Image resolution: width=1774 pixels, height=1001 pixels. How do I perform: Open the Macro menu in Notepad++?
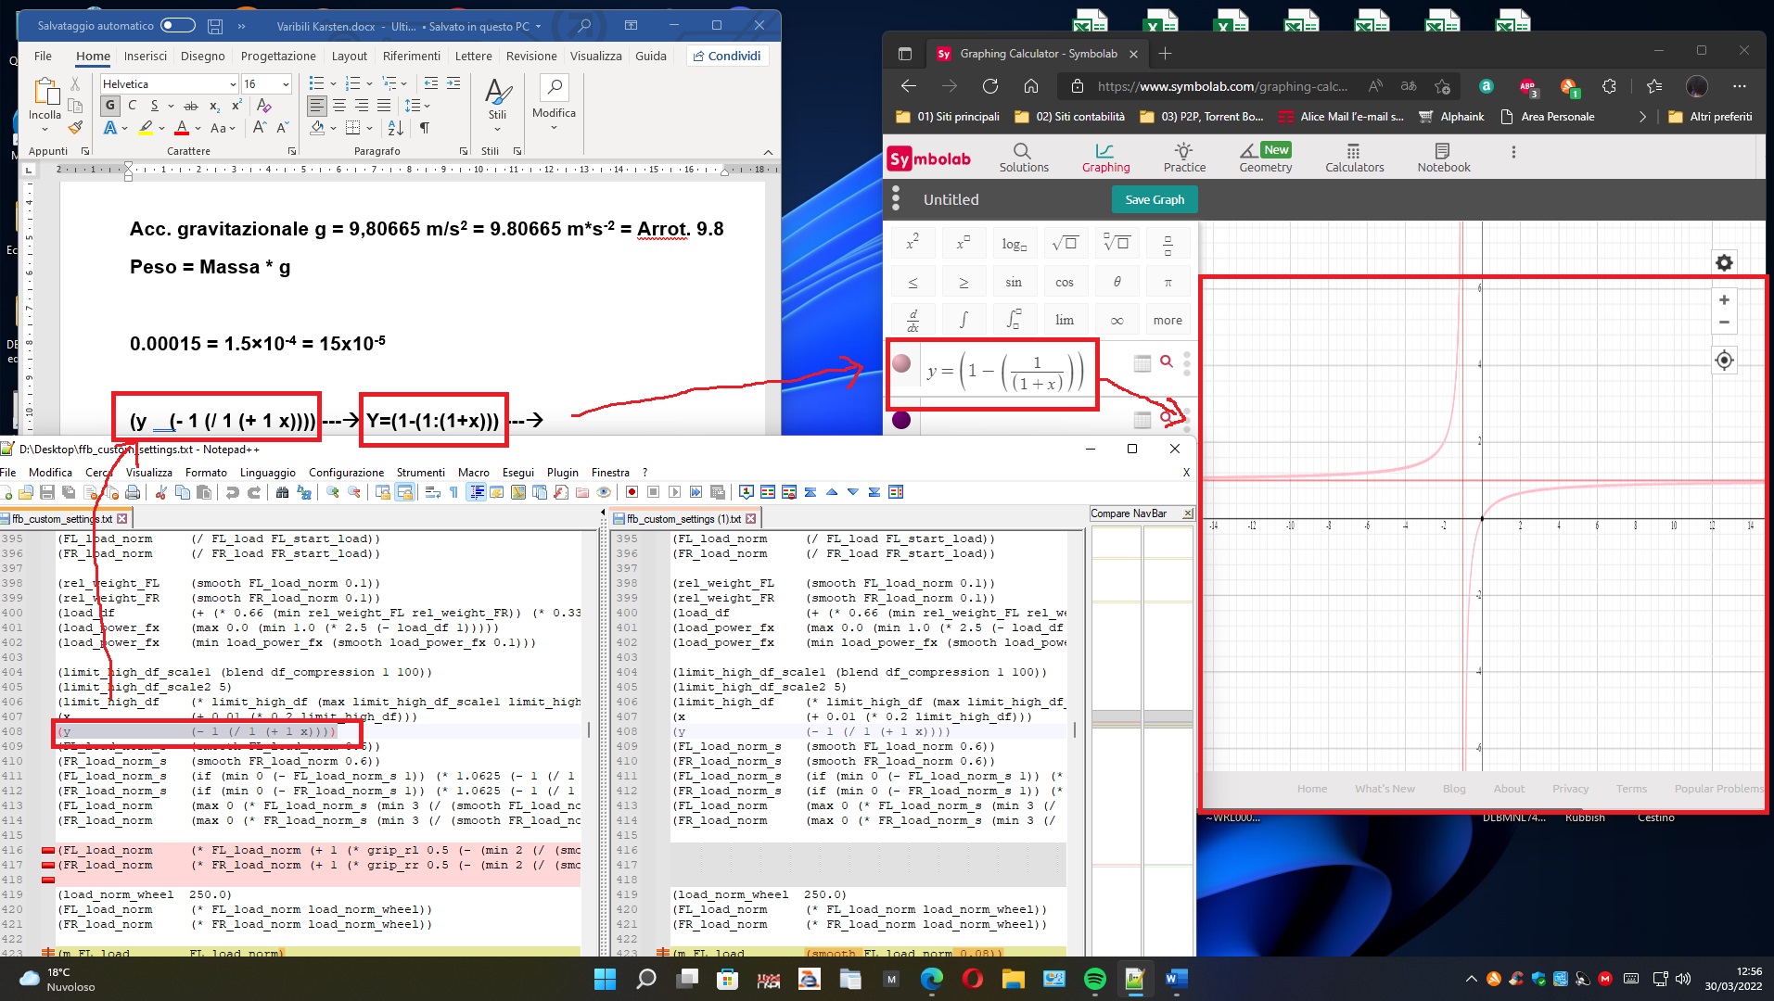coord(473,473)
